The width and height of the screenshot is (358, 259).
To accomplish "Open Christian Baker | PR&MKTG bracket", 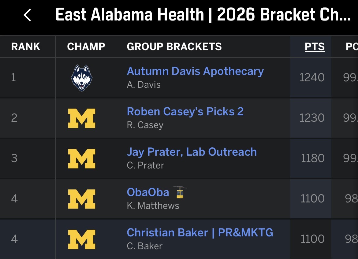I will (200, 233).
